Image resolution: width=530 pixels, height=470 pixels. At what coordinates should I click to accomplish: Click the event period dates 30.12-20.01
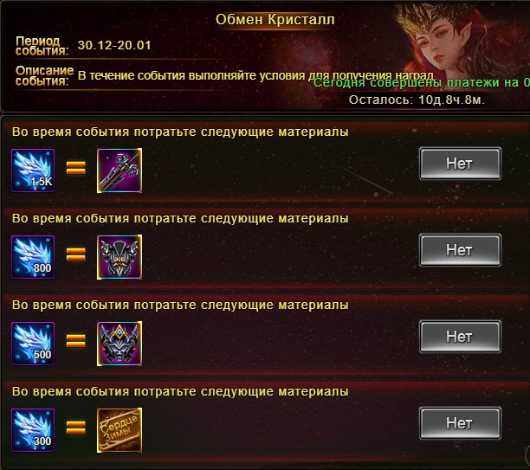pos(114,45)
